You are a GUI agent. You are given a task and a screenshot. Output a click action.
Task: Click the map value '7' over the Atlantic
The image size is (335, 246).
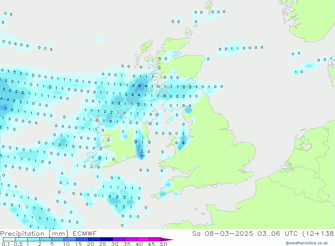point(5,109)
